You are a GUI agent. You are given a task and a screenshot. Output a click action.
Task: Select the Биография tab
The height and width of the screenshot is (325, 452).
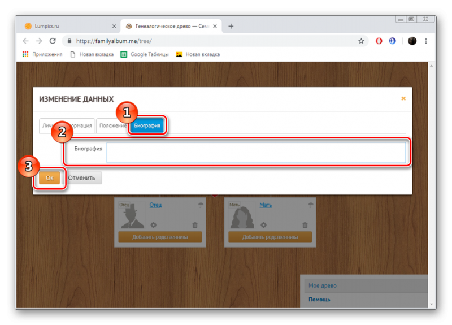point(147,125)
